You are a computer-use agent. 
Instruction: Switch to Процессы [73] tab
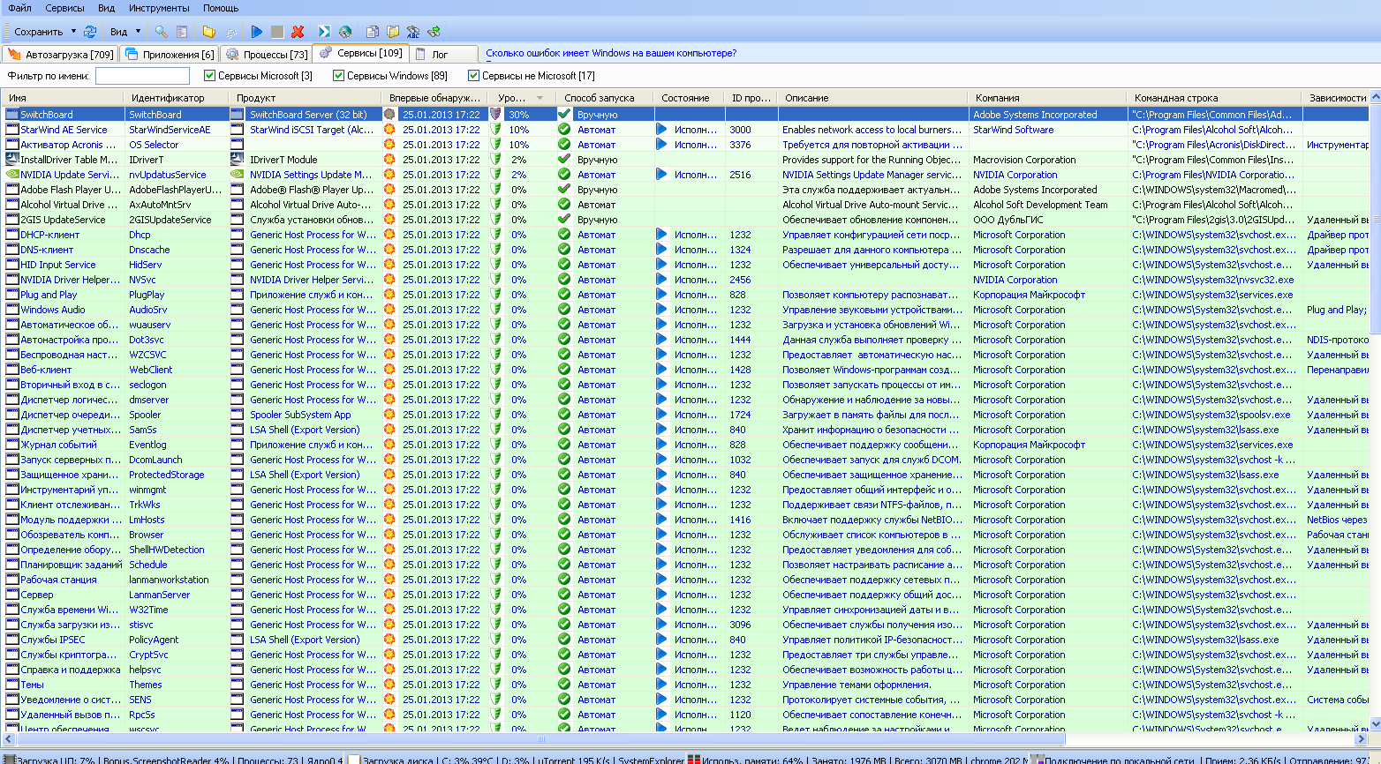click(x=267, y=55)
